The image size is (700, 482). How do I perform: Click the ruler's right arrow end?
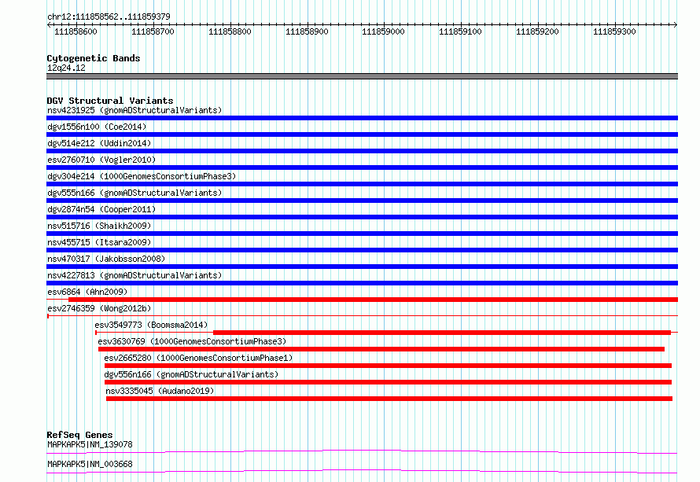click(676, 24)
